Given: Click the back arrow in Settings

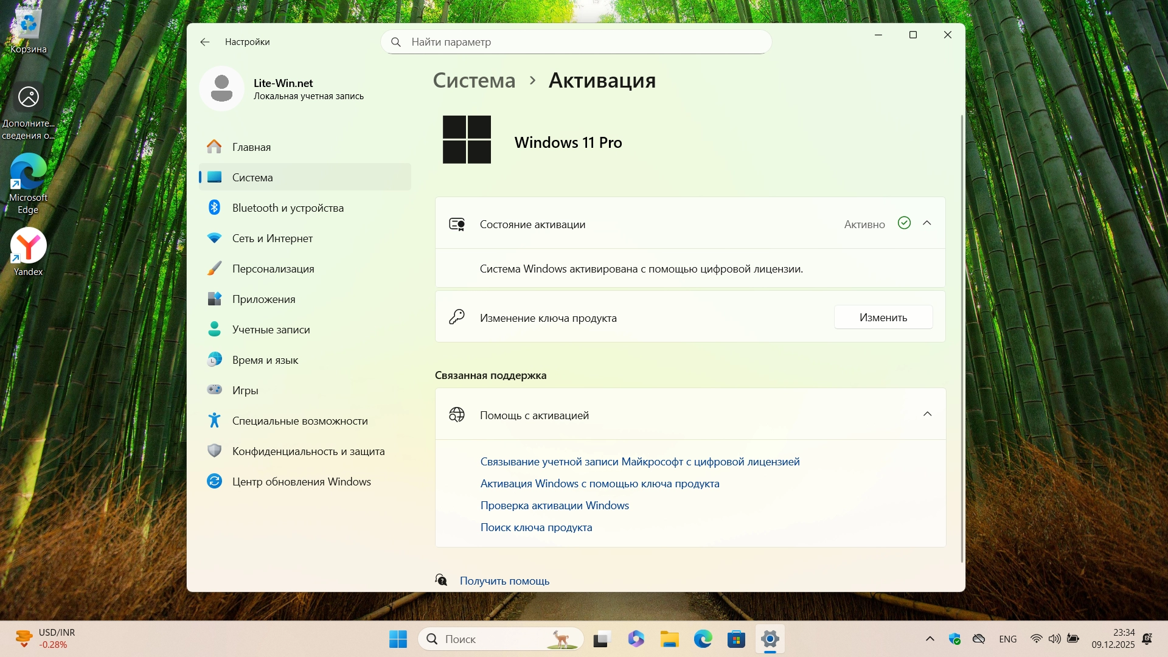Looking at the screenshot, I should tap(205, 42).
